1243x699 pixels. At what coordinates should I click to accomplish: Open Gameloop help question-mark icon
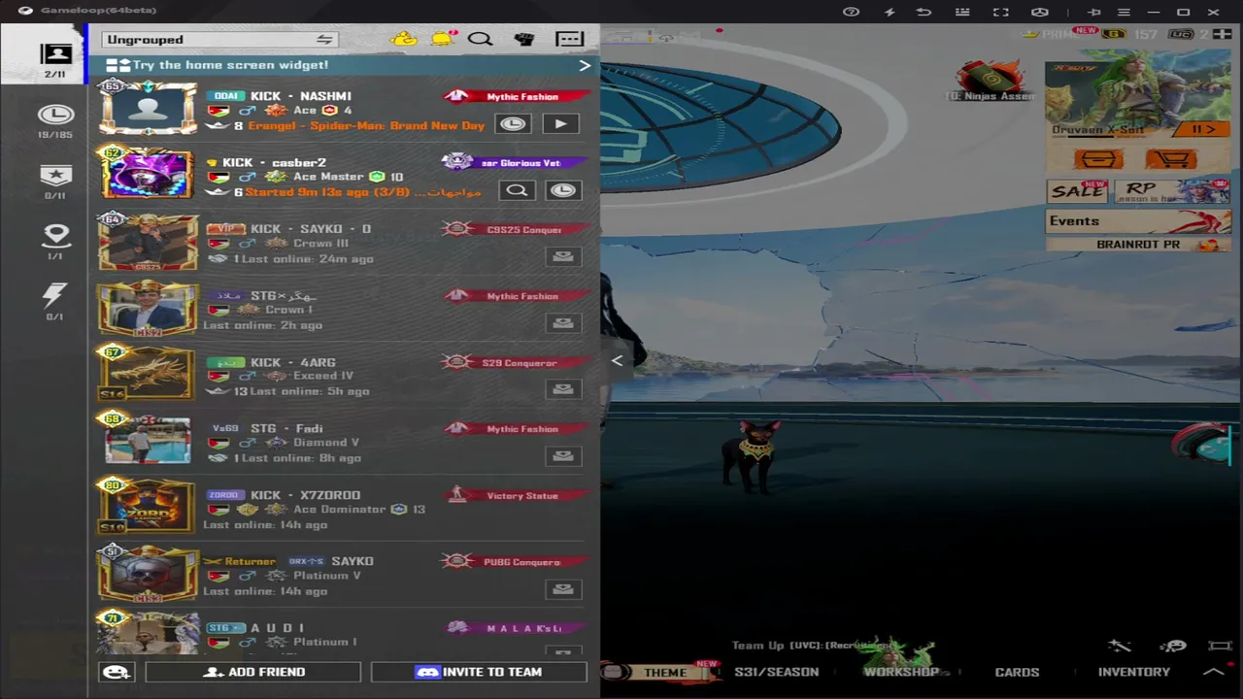click(851, 12)
